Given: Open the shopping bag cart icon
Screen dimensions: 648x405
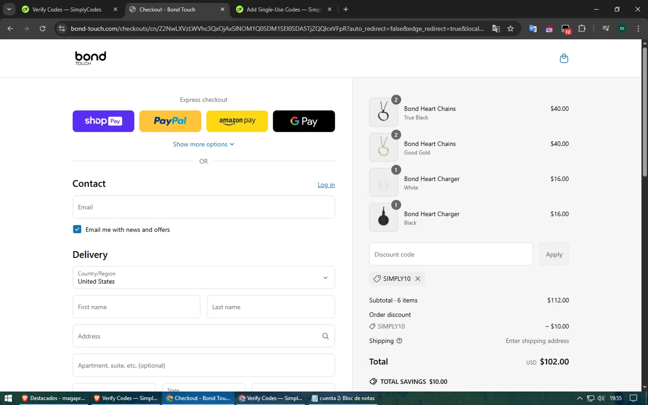Looking at the screenshot, I should [564, 58].
